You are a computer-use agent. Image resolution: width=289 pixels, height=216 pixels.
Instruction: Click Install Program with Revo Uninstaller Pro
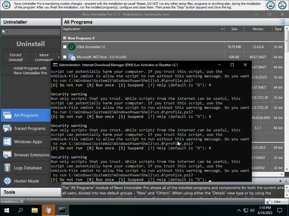point(30,71)
